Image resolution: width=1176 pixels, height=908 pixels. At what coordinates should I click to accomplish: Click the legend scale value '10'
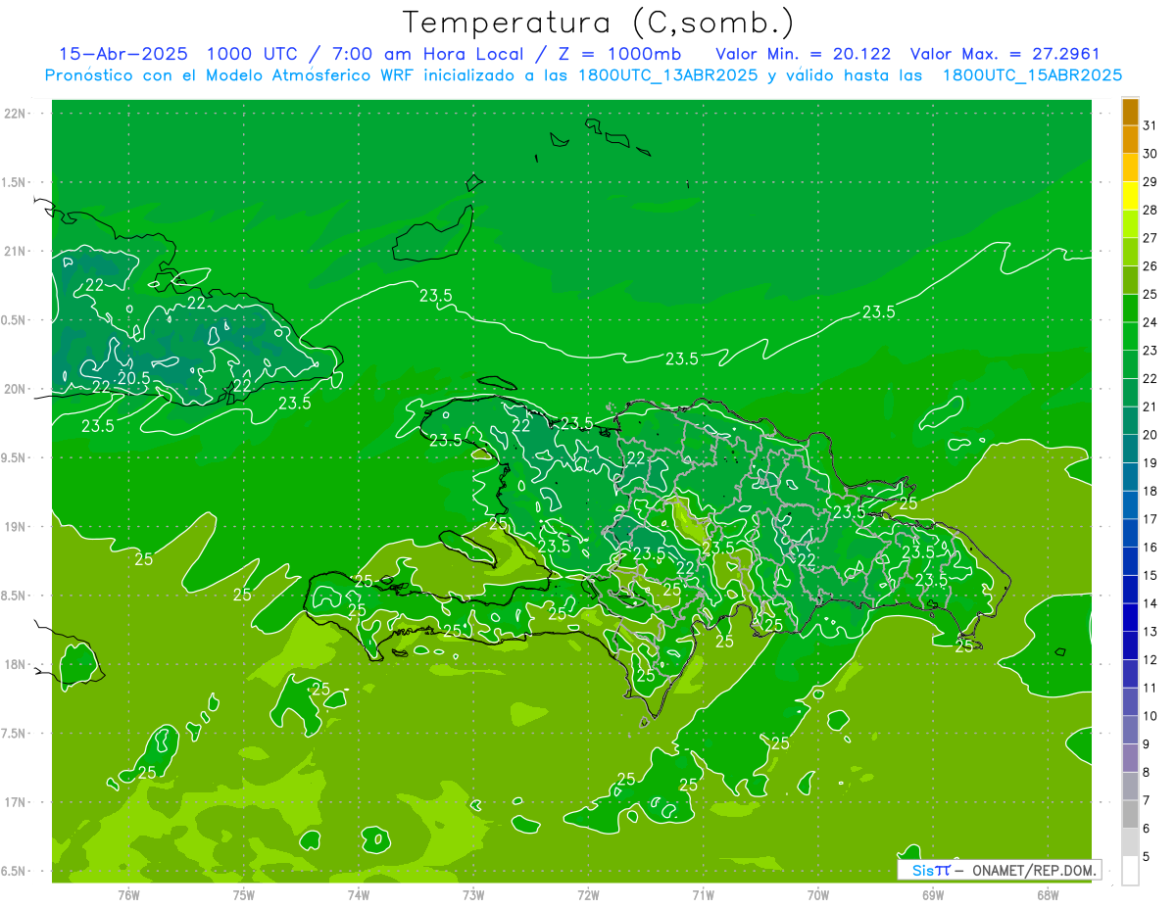point(1151,716)
